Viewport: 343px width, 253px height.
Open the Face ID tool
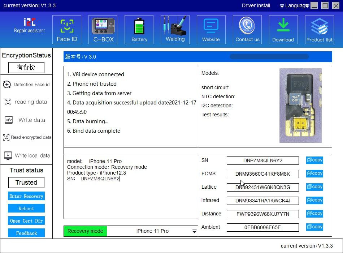point(67,30)
